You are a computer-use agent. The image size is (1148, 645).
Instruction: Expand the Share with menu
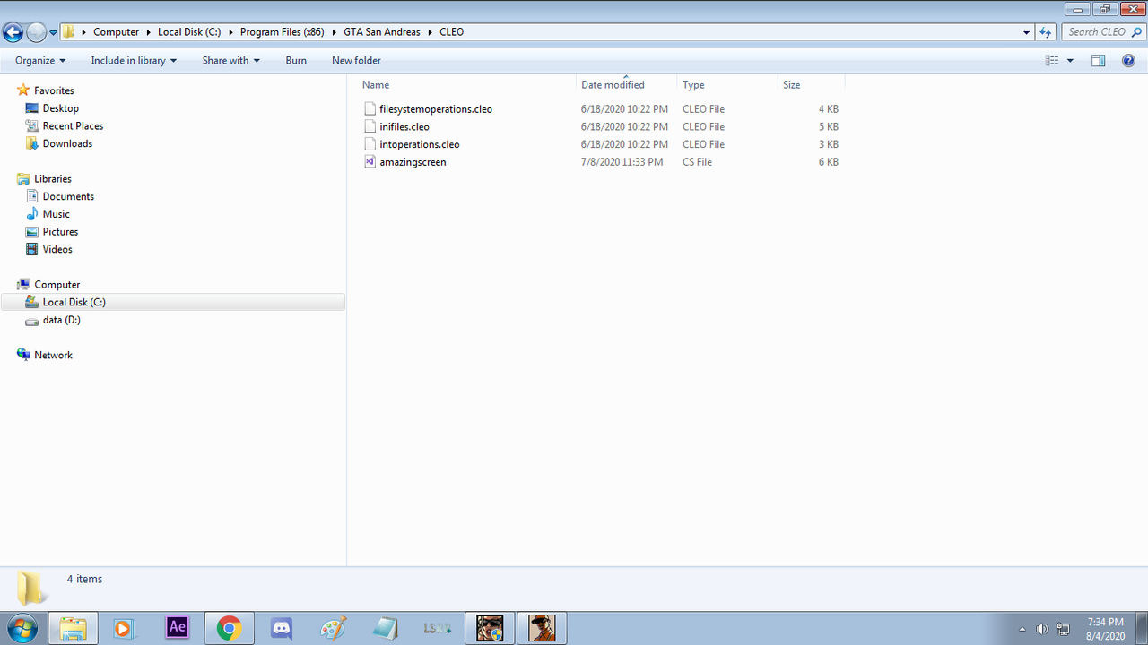tap(230, 61)
